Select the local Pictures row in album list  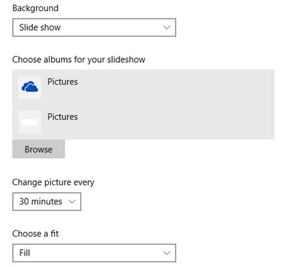click(x=143, y=122)
